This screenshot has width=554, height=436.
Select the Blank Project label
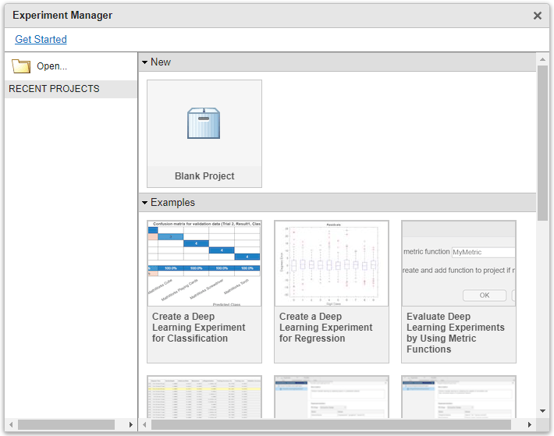(x=204, y=175)
